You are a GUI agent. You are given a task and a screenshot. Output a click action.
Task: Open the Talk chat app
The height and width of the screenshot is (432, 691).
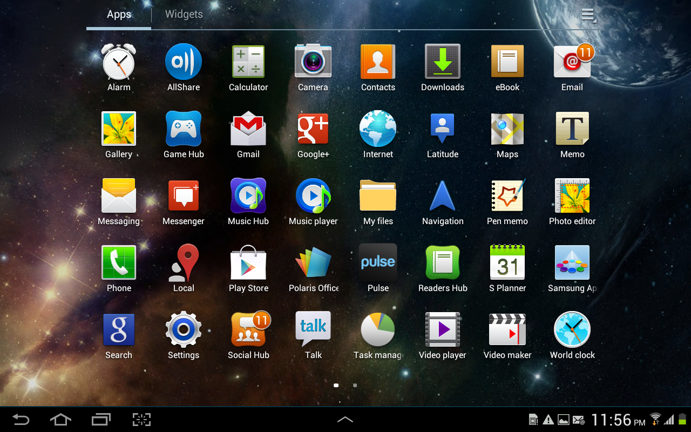tap(313, 335)
